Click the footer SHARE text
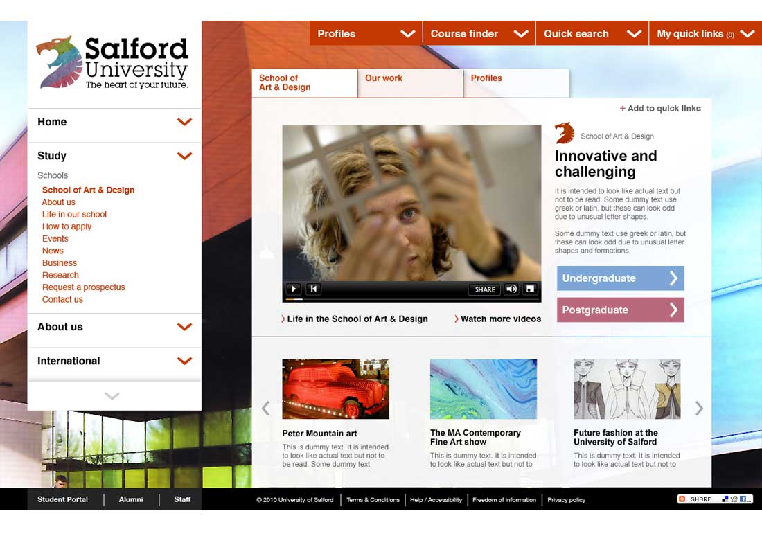The width and height of the screenshot is (762, 554). click(701, 499)
